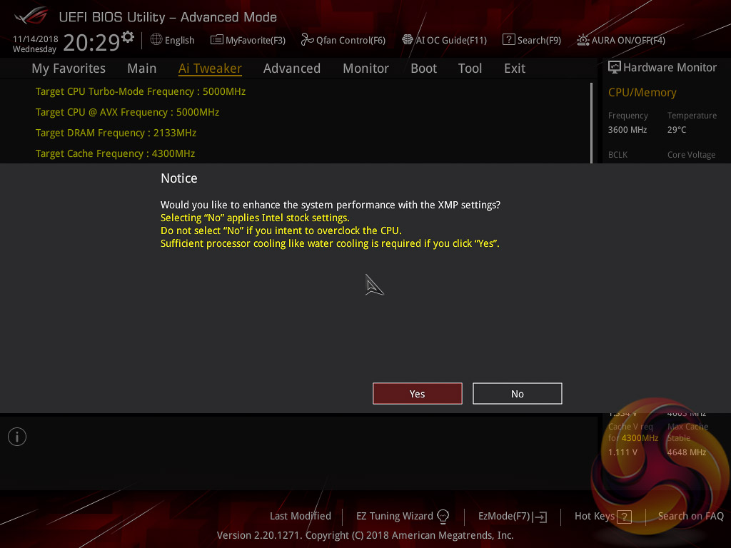The width and height of the screenshot is (731, 548).
Task: Select the Ai Tweaker tab
Action: [x=210, y=68]
